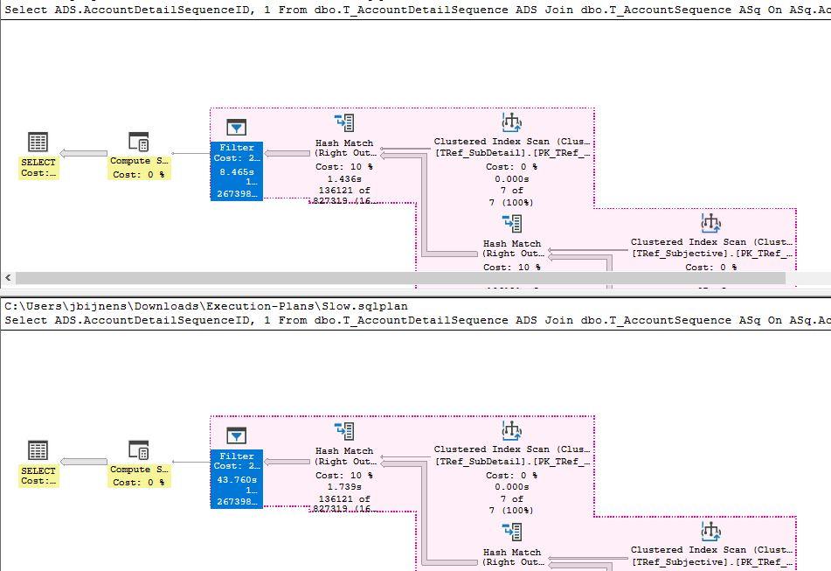
Task: Click the Slow.sqlplan query statement text
Action: [x=418, y=320]
